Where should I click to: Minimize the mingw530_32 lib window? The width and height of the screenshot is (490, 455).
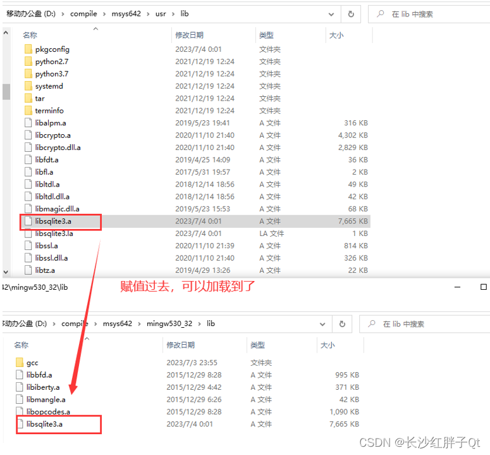tap(457, 287)
